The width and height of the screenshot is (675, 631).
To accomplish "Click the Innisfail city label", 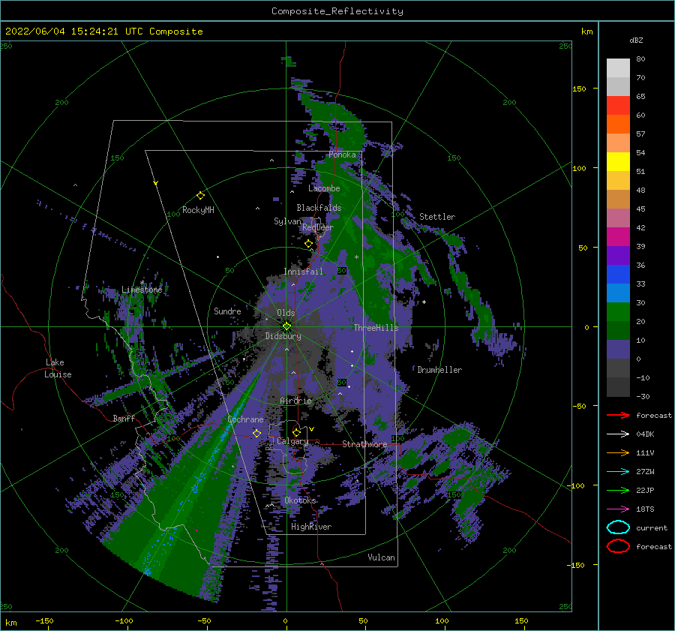I will (303, 272).
